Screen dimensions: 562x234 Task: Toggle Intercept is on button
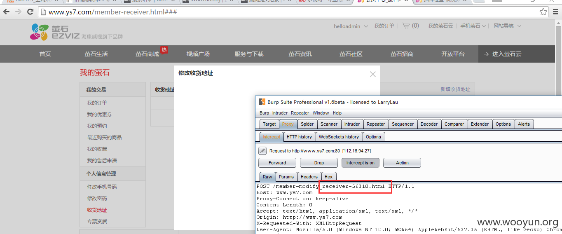click(x=360, y=163)
